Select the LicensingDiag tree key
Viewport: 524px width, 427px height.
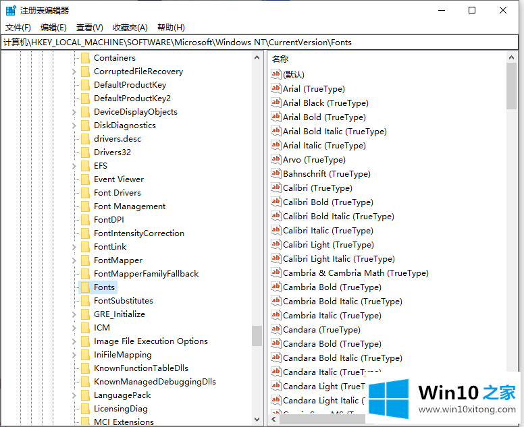121,409
